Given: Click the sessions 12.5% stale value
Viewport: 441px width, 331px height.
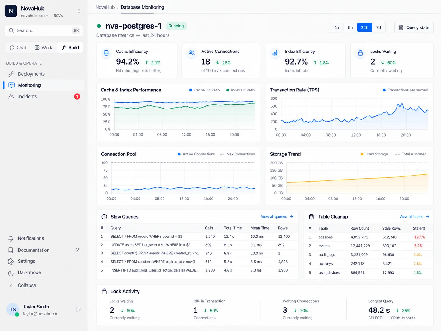Looking at the screenshot, I should coord(419,237).
